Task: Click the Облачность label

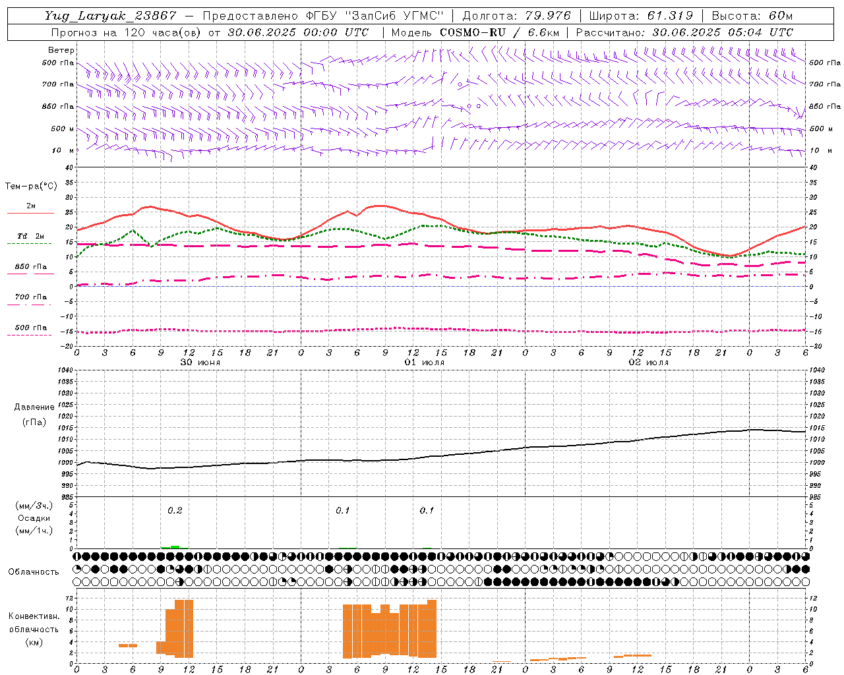Action: pos(34,572)
